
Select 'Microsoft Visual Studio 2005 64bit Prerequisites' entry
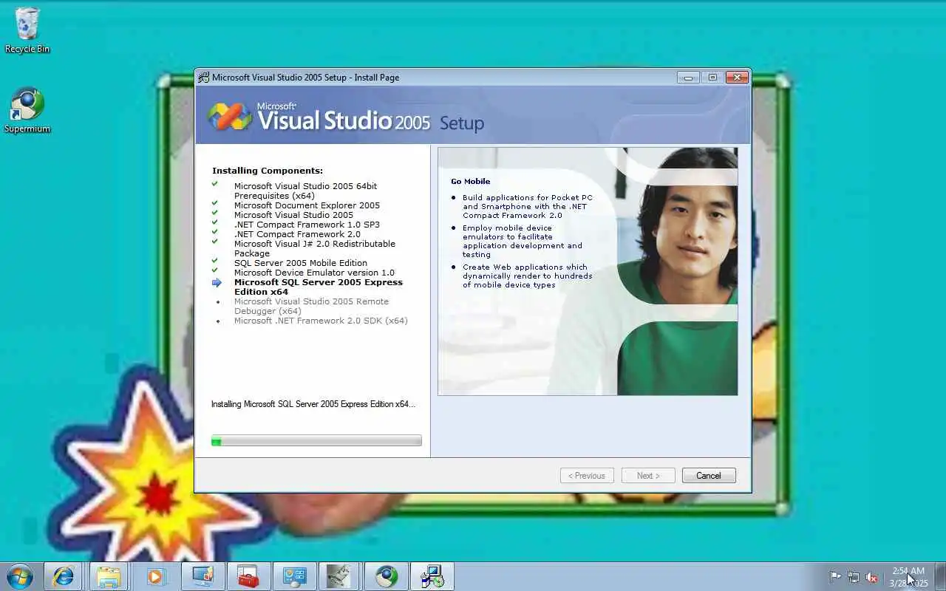coord(305,191)
